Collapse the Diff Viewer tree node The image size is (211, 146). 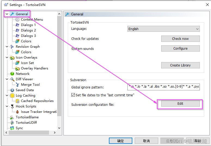(x=7, y=79)
